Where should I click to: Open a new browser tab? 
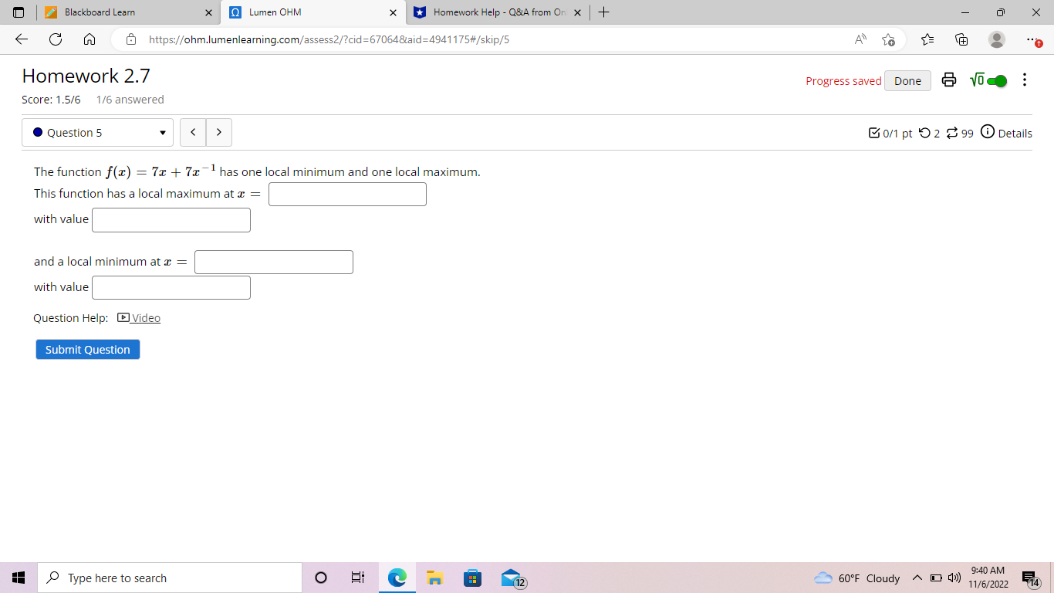tap(604, 12)
